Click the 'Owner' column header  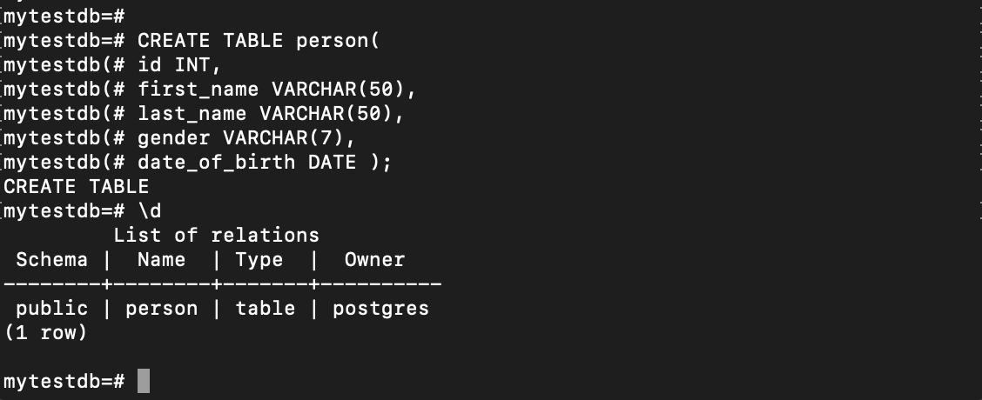point(374,260)
